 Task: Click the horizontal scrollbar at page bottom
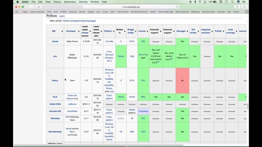(99, 145)
